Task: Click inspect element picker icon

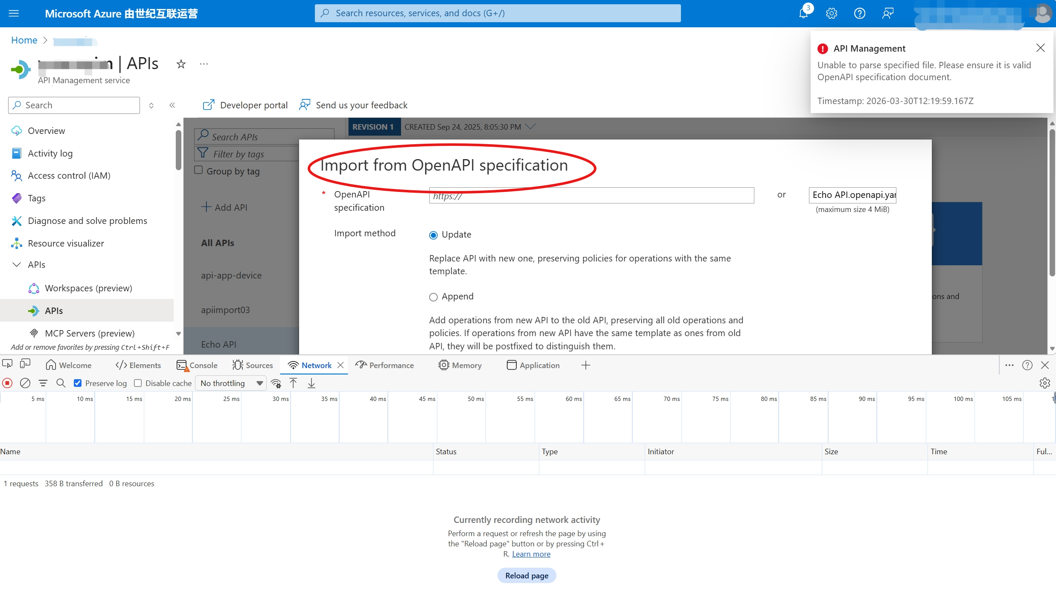Action: pyautogui.click(x=7, y=365)
